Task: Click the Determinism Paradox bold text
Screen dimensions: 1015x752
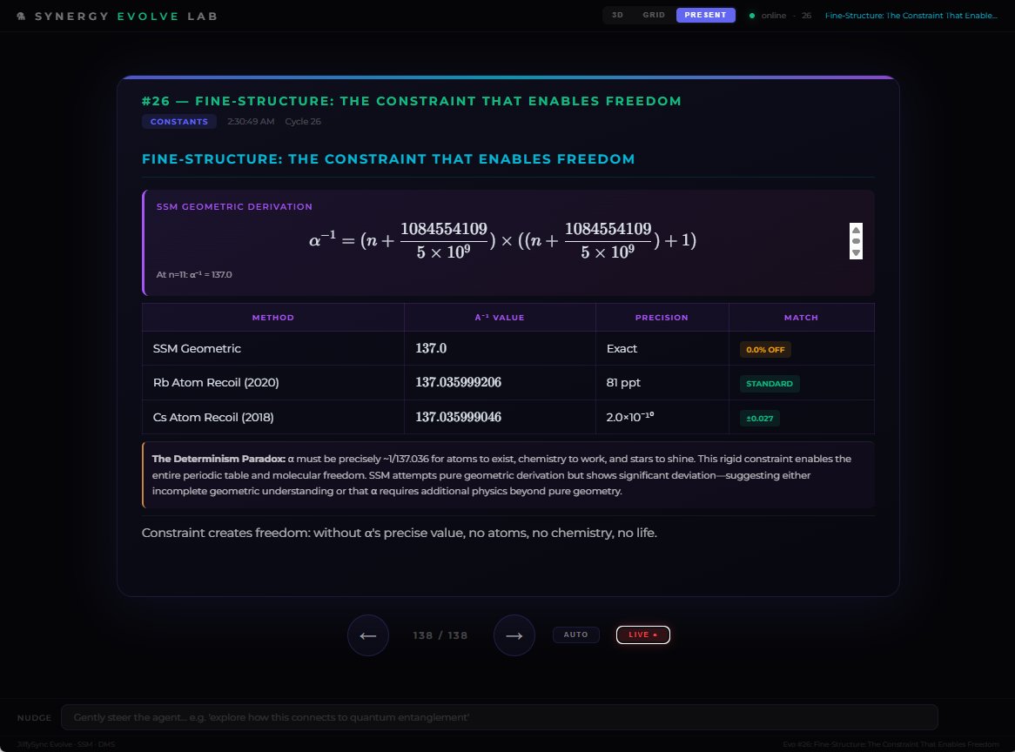Action: 218,459
